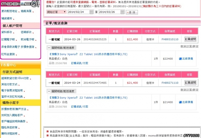Screen dimensions: 201x138
Task: Open 取消電子報 unsubscribe link
Action: [28, 40]
